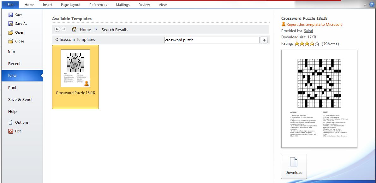Click the large crossword preview image
Screen dimensions: 376x183
pos(319,99)
